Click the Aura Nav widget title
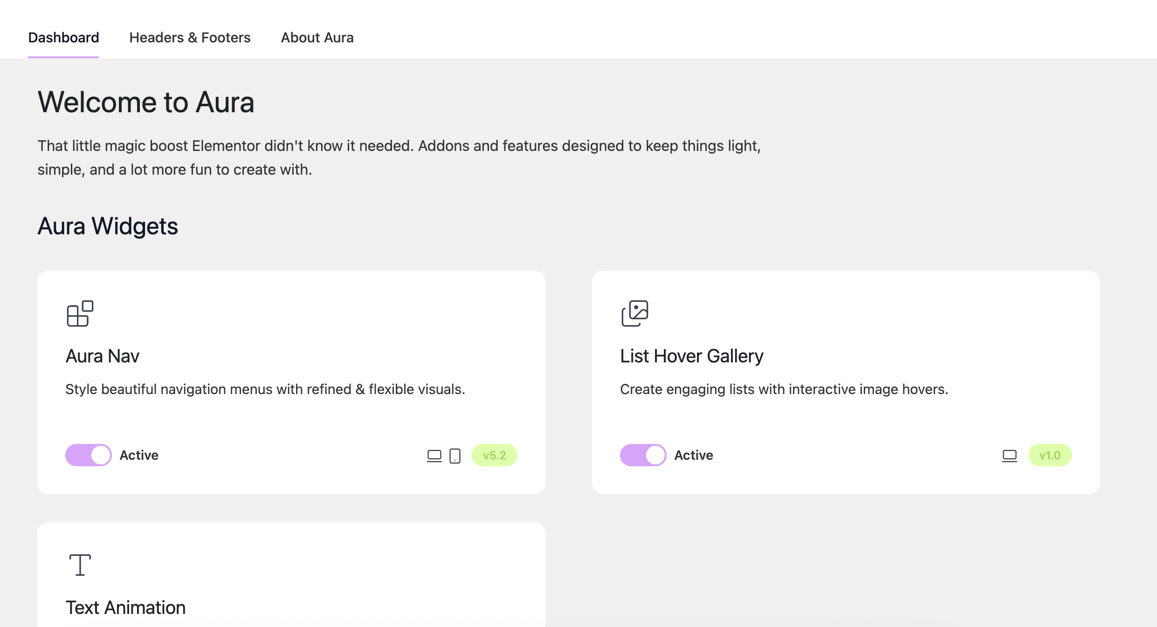 (103, 355)
